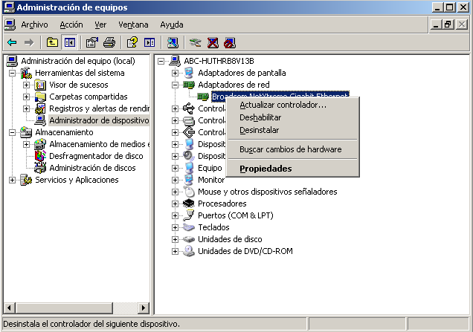Viewport: 473px width, 332px height.
Task: Collapse the ABC-HUTHRB8V13B root node
Action: pos(161,61)
